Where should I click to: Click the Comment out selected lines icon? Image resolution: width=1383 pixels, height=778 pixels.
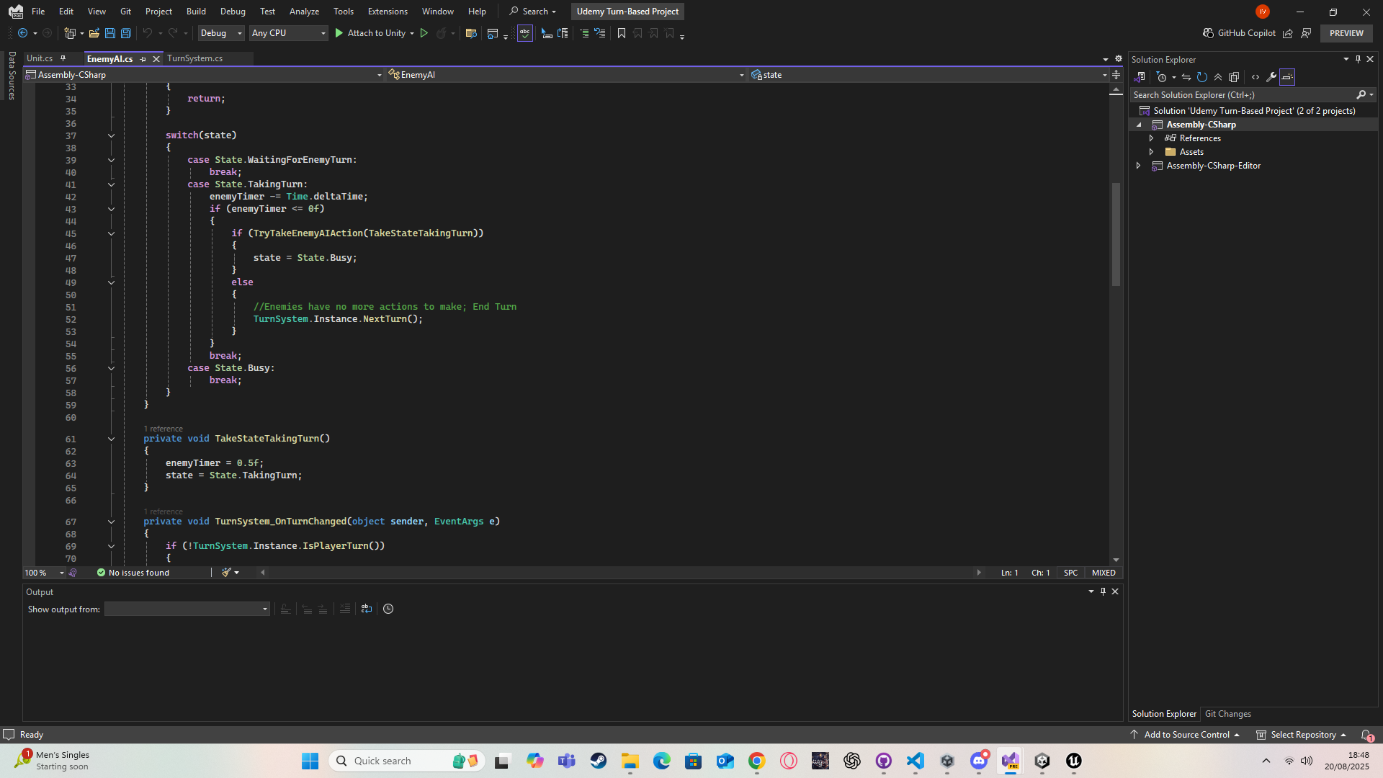click(584, 33)
